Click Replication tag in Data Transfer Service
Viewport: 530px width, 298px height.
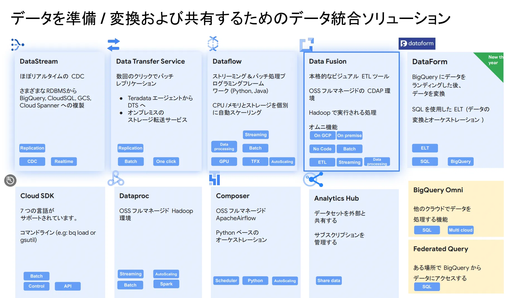pyautogui.click(x=130, y=148)
